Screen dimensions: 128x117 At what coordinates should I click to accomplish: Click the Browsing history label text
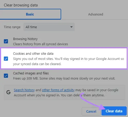pyautogui.click(x=25, y=39)
